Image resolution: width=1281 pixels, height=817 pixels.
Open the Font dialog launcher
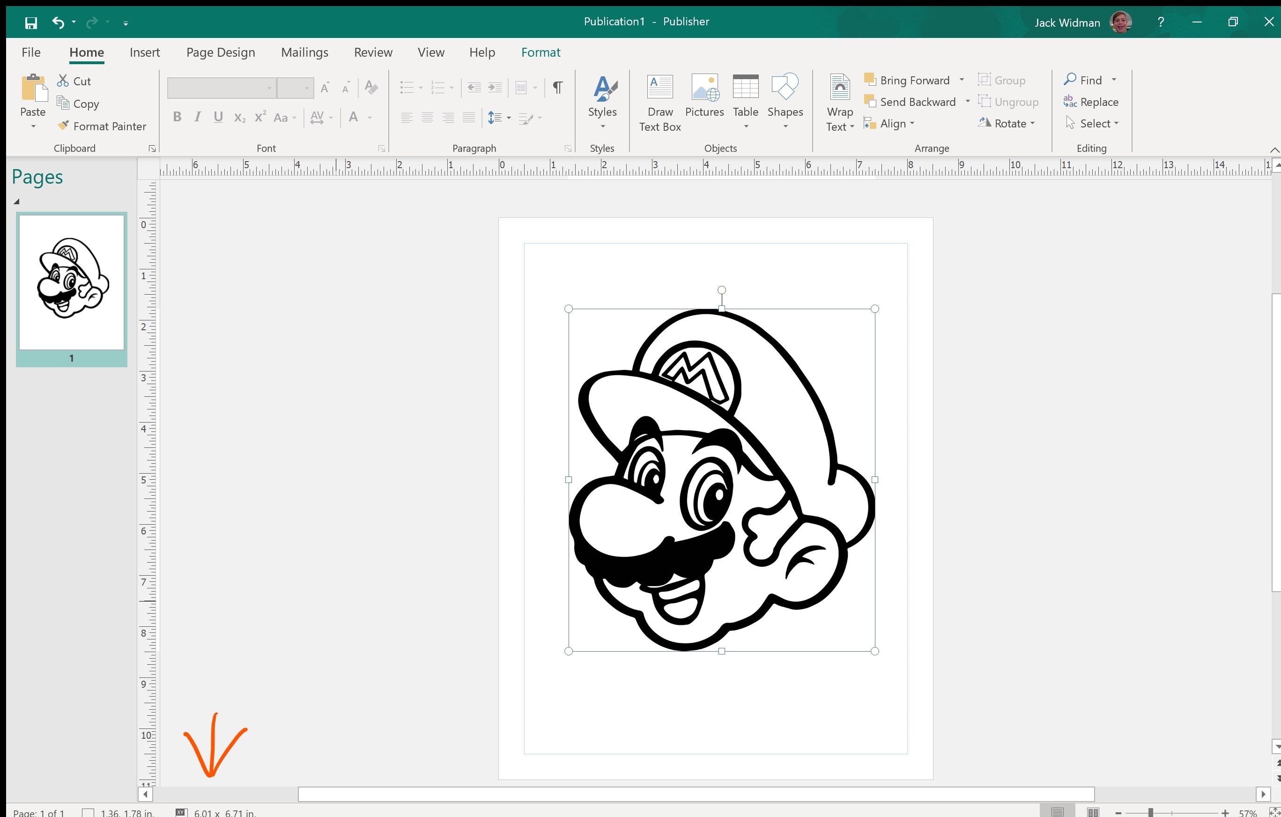click(x=381, y=149)
